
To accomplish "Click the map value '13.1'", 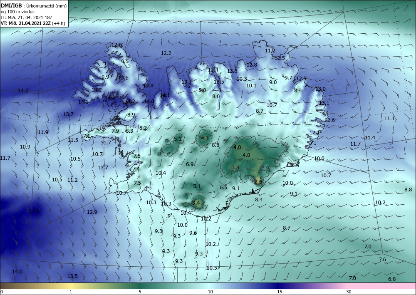I will pyautogui.click(x=324, y=103).
